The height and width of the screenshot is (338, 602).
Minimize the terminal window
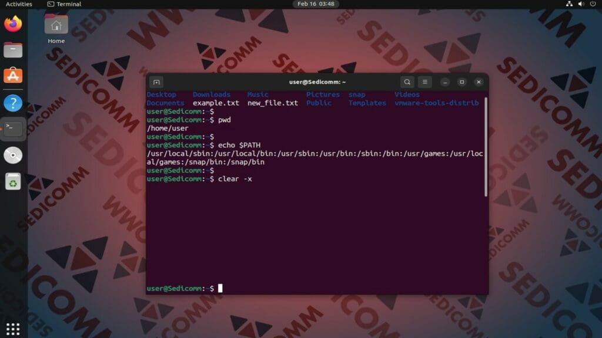[x=445, y=82]
